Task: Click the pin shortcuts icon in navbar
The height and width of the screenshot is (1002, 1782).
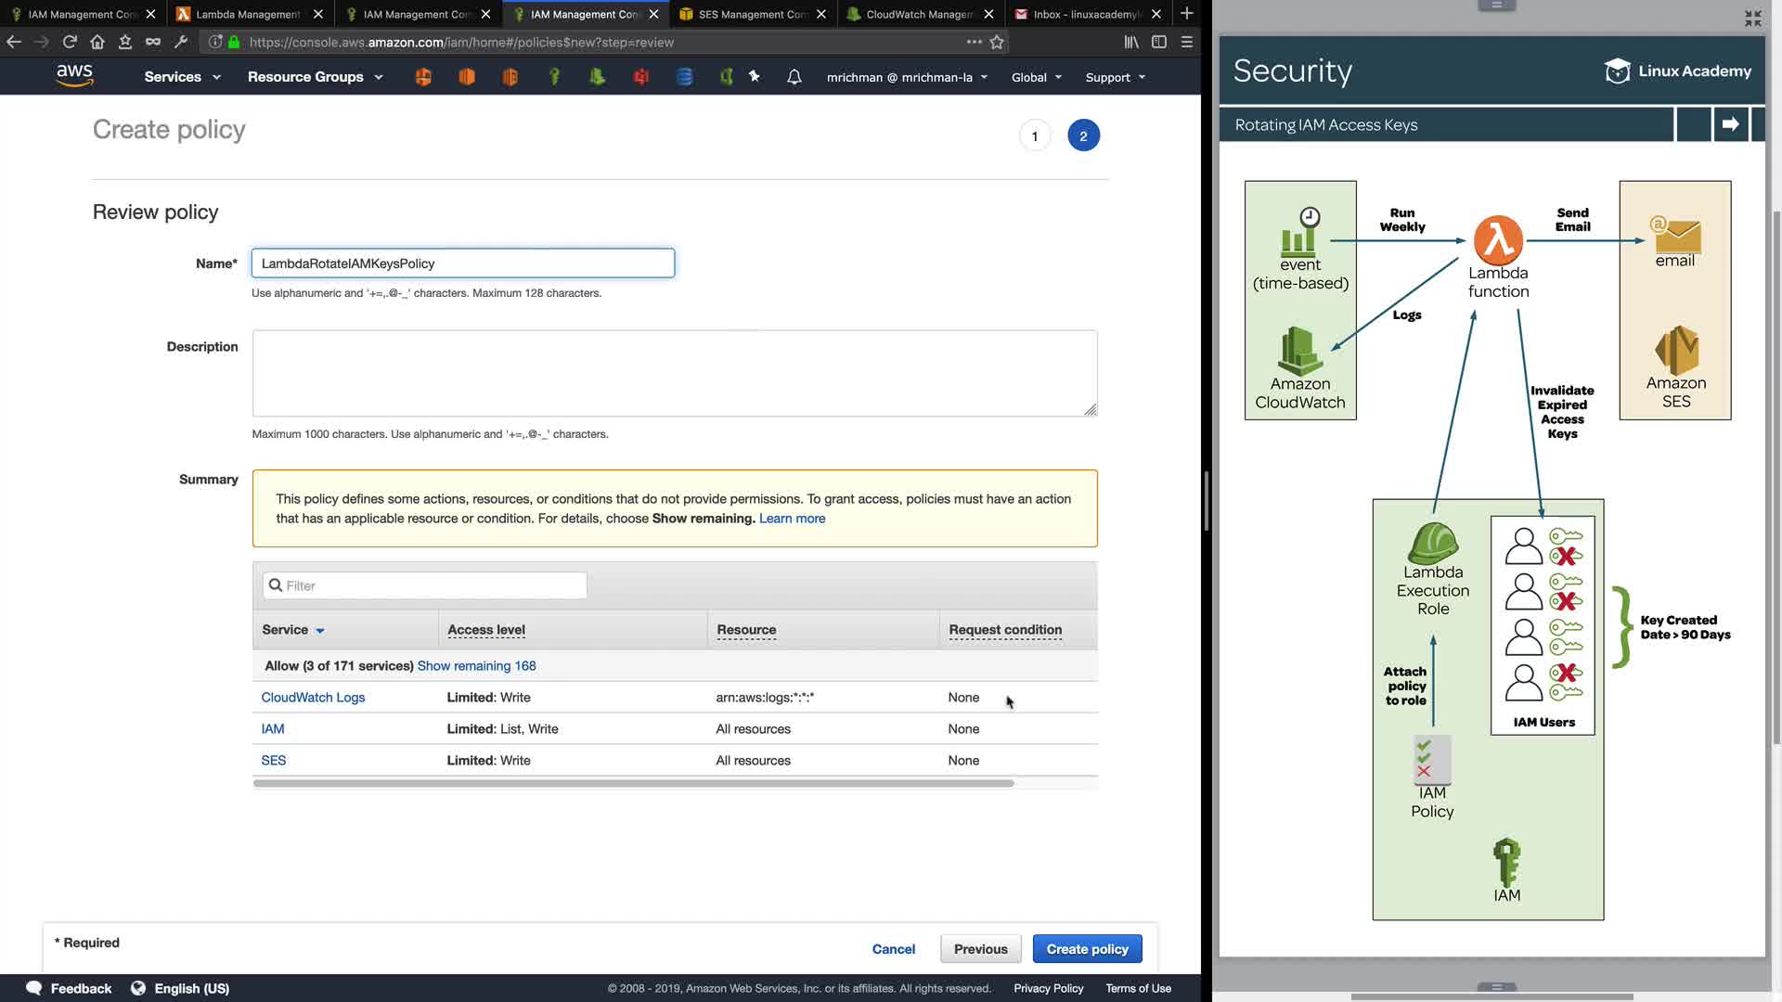Action: tap(755, 77)
